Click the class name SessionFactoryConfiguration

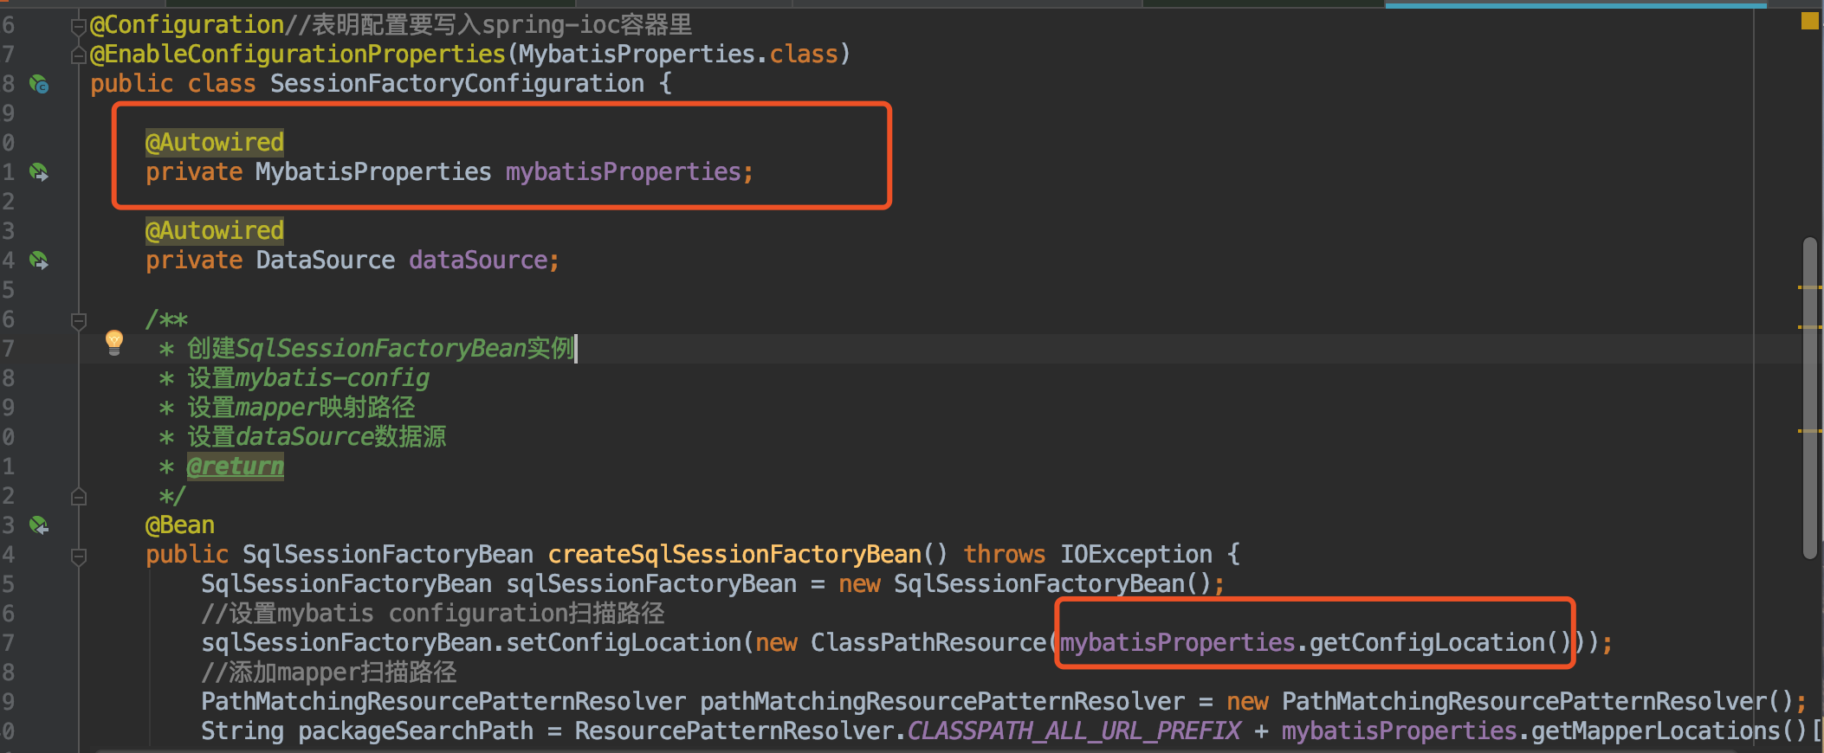(x=457, y=84)
